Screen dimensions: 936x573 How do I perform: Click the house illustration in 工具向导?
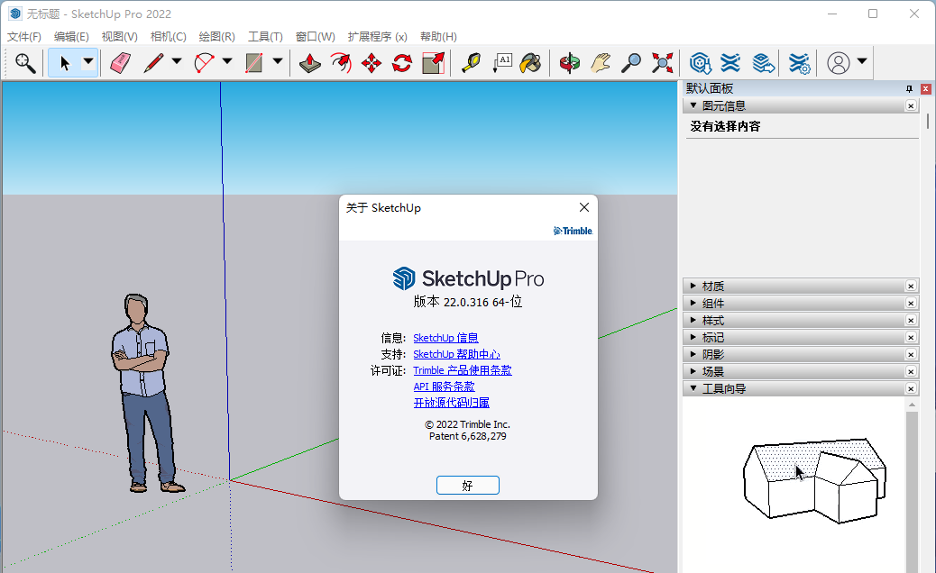pos(815,480)
